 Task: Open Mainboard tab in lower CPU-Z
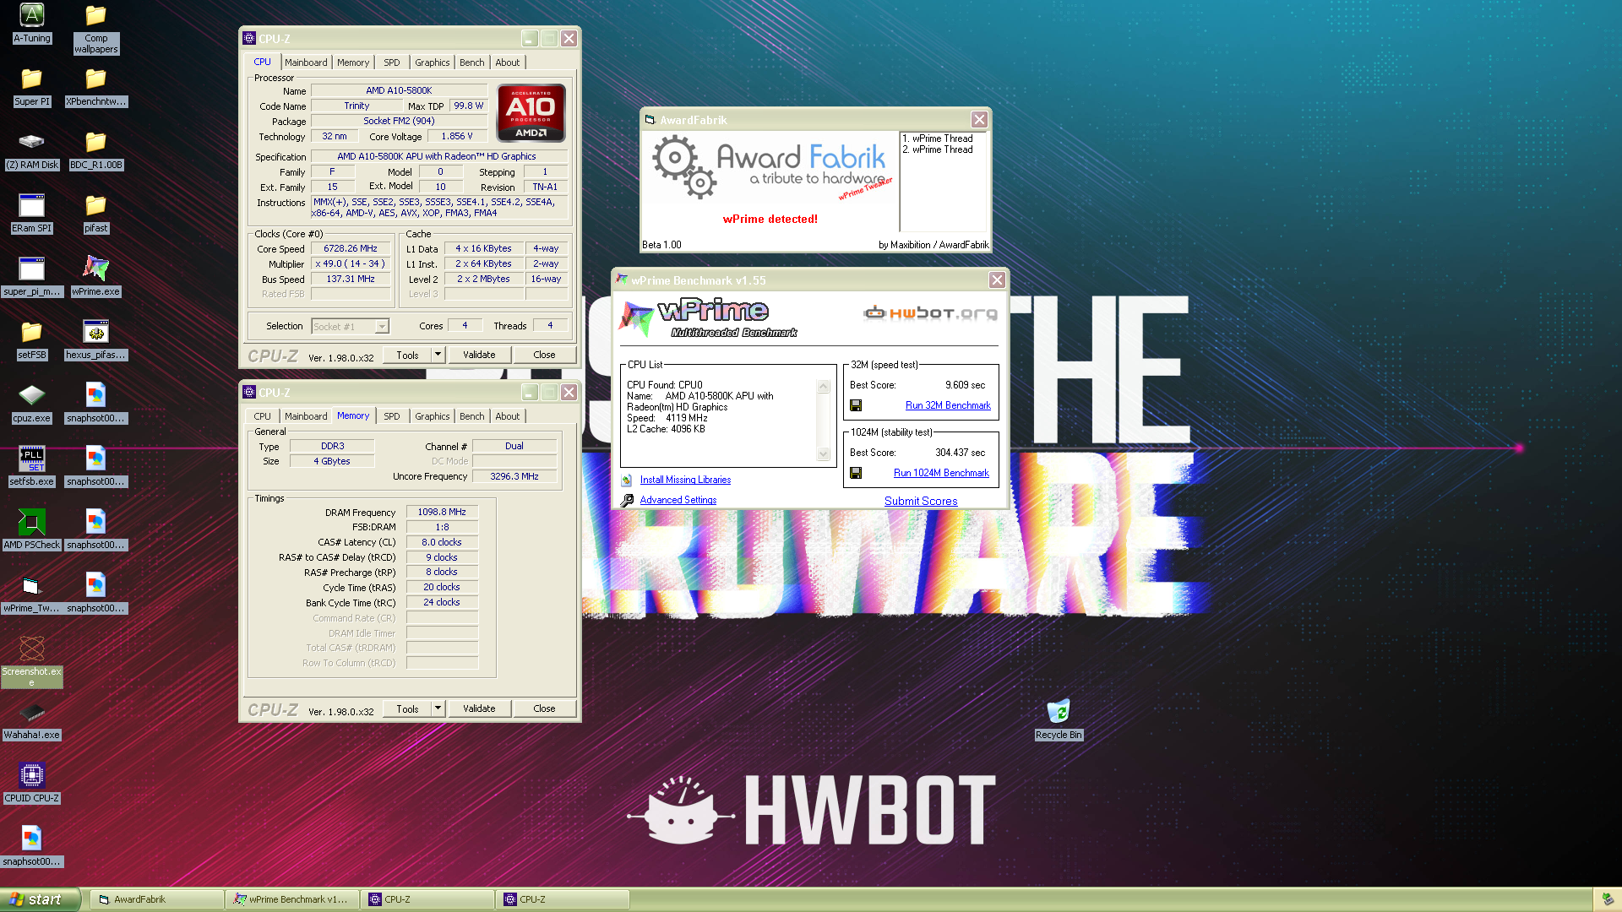306,416
